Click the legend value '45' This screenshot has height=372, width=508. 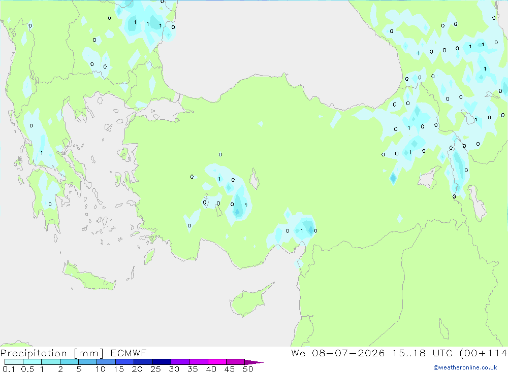[x=230, y=369]
